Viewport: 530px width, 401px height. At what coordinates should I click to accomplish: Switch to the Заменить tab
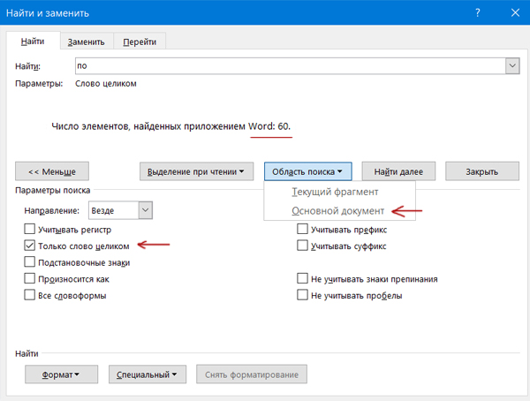[87, 42]
